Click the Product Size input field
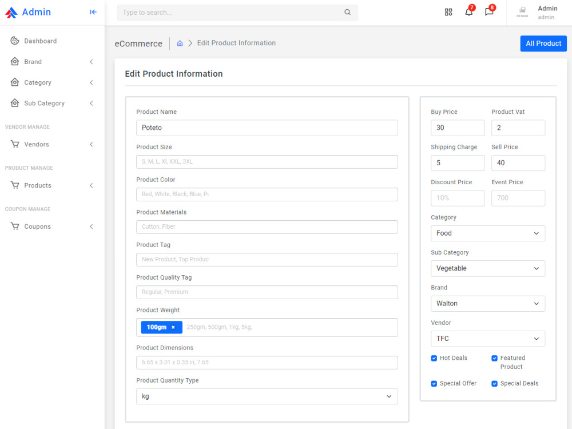572x429 pixels. (267, 162)
